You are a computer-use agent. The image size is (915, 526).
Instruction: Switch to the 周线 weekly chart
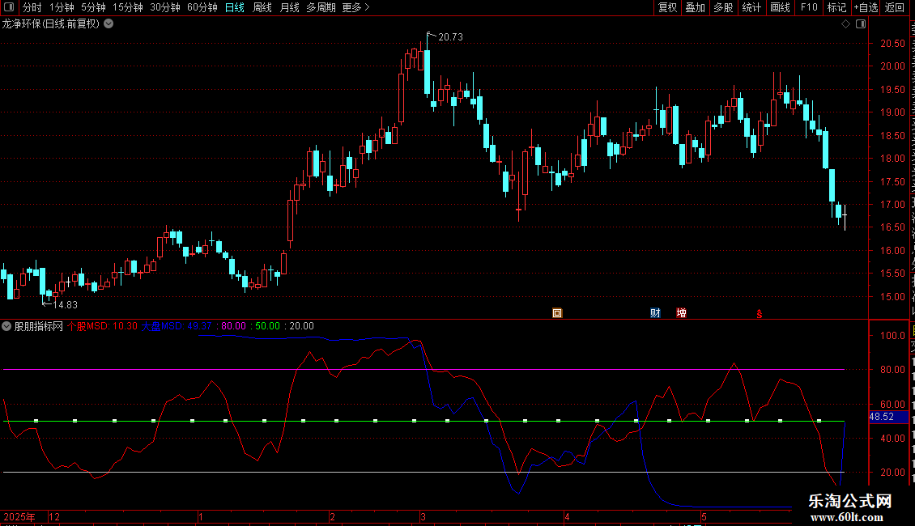[x=262, y=7]
